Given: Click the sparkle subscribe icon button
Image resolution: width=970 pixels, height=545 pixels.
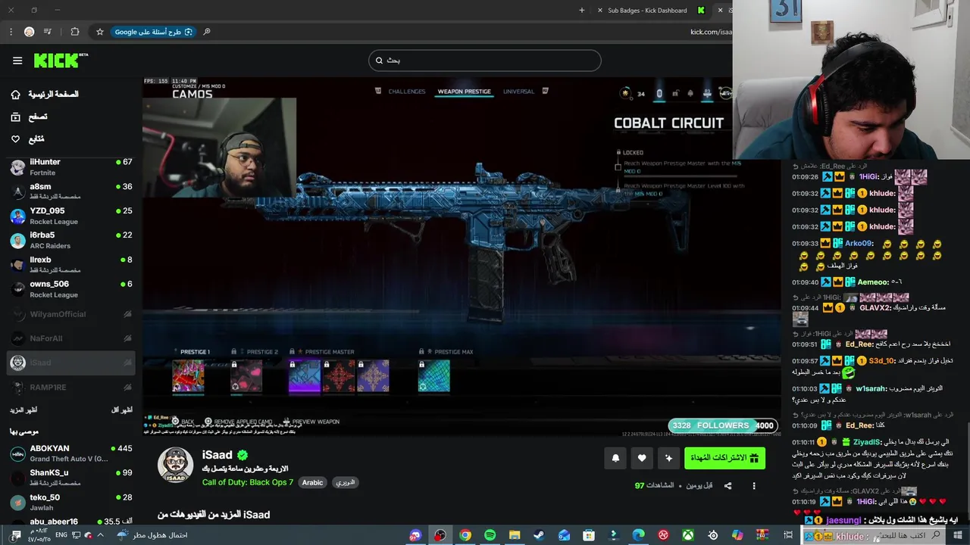Looking at the screenshot, I should click(668, 458).
